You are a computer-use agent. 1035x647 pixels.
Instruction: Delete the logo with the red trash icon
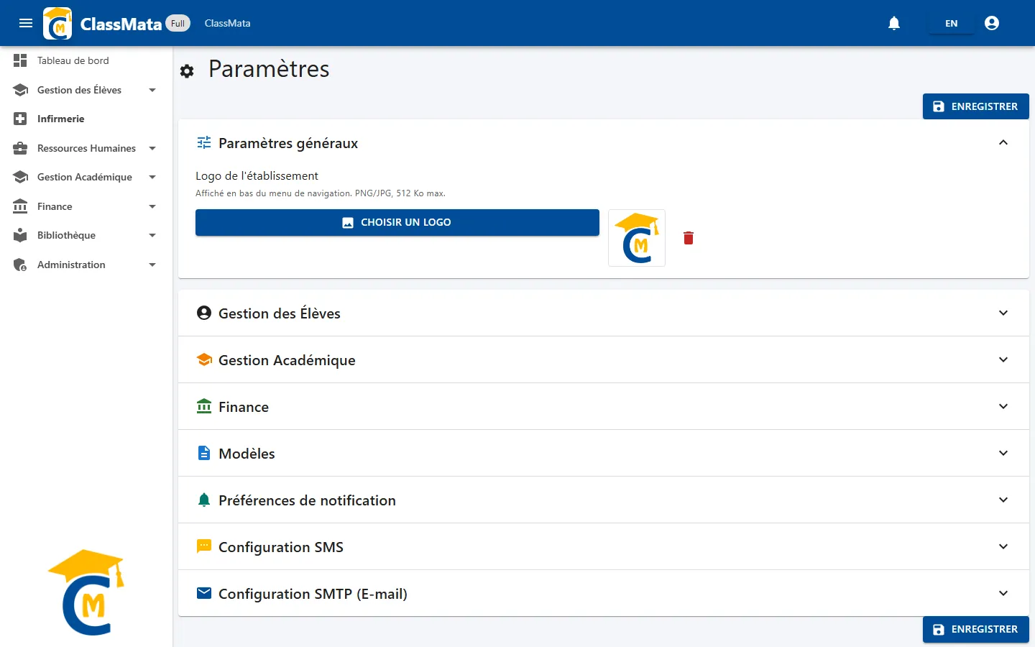[689, 238]
